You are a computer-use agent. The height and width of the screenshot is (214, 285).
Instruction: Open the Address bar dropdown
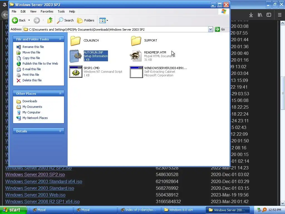(x=210, y=29)
